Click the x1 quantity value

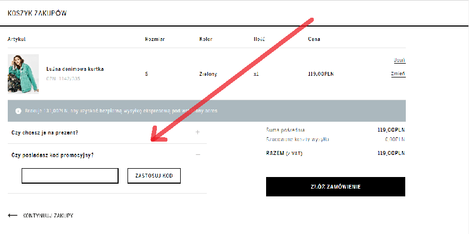[x=256, y=74]
